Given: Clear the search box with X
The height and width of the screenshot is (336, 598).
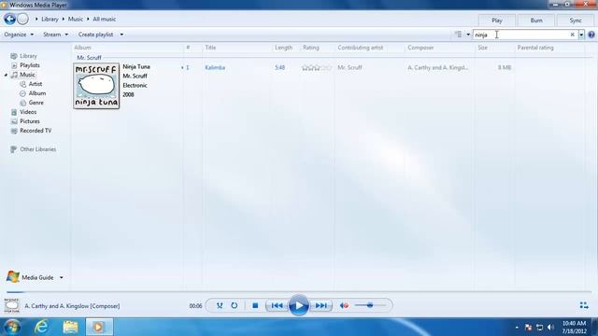Looking at the screenshot, I should 572,35.
